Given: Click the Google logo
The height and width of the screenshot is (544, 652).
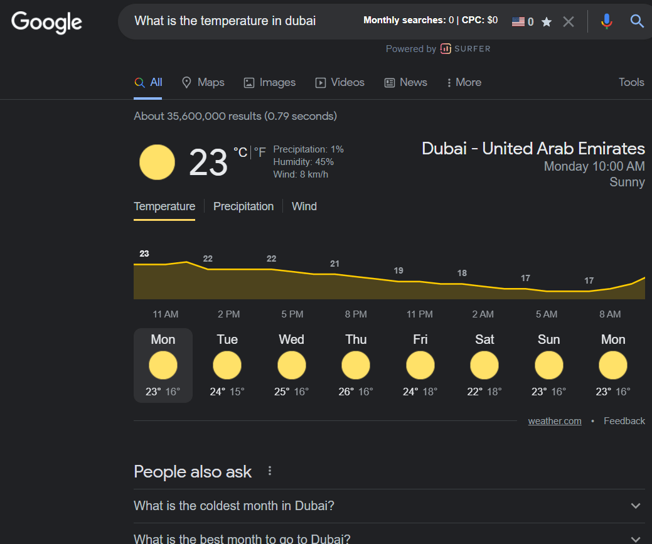Looking at the screenshot, I should 46,22.
